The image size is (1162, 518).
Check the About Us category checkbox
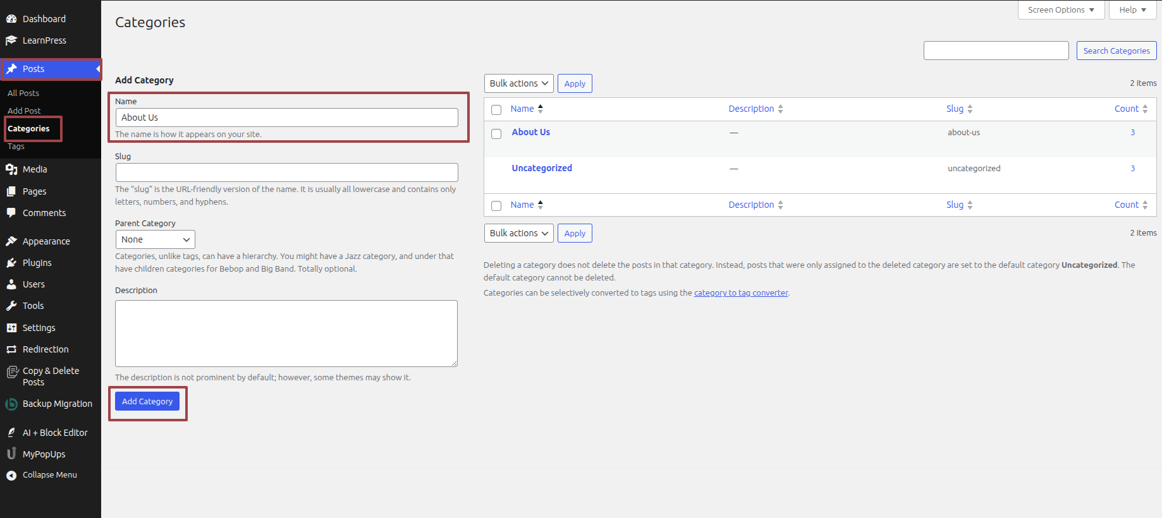(496, 134)
